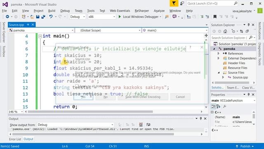This screenshot has width=264, height=149.
Task: Open the main() member dropdown
Action: click(x=175, y=30)
